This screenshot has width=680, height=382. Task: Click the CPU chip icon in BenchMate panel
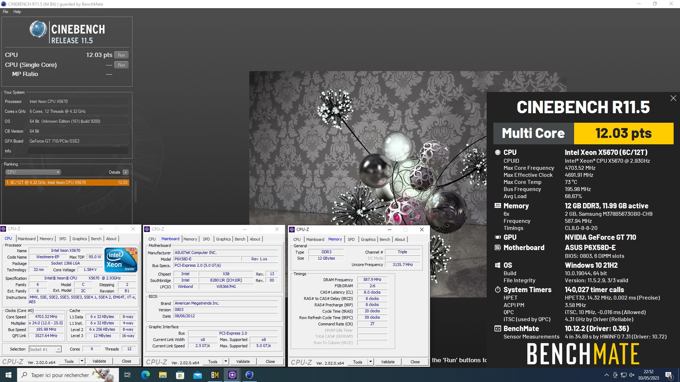click(498, 152)
